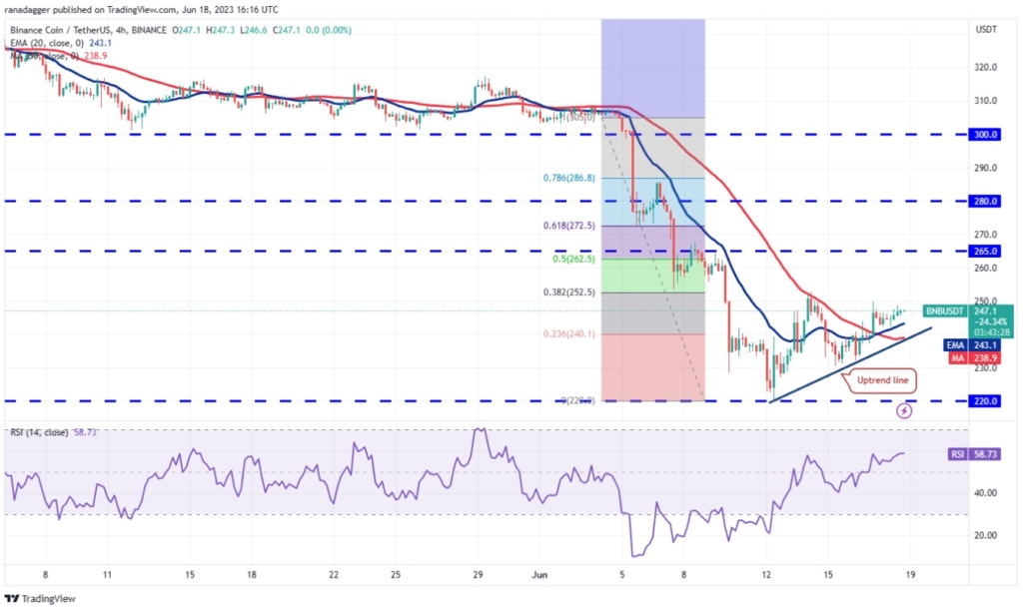Image resolution: width=1023 pixels, height=609 pixels.
Task: Select the blue EMA 243.1 price tag
Action: [x=972, y=345]
